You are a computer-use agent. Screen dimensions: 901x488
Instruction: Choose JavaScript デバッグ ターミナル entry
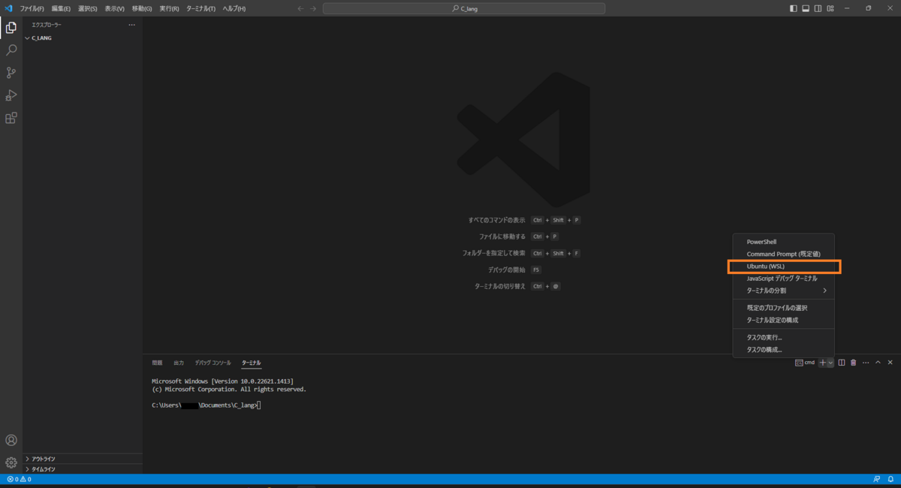[784, 279]
